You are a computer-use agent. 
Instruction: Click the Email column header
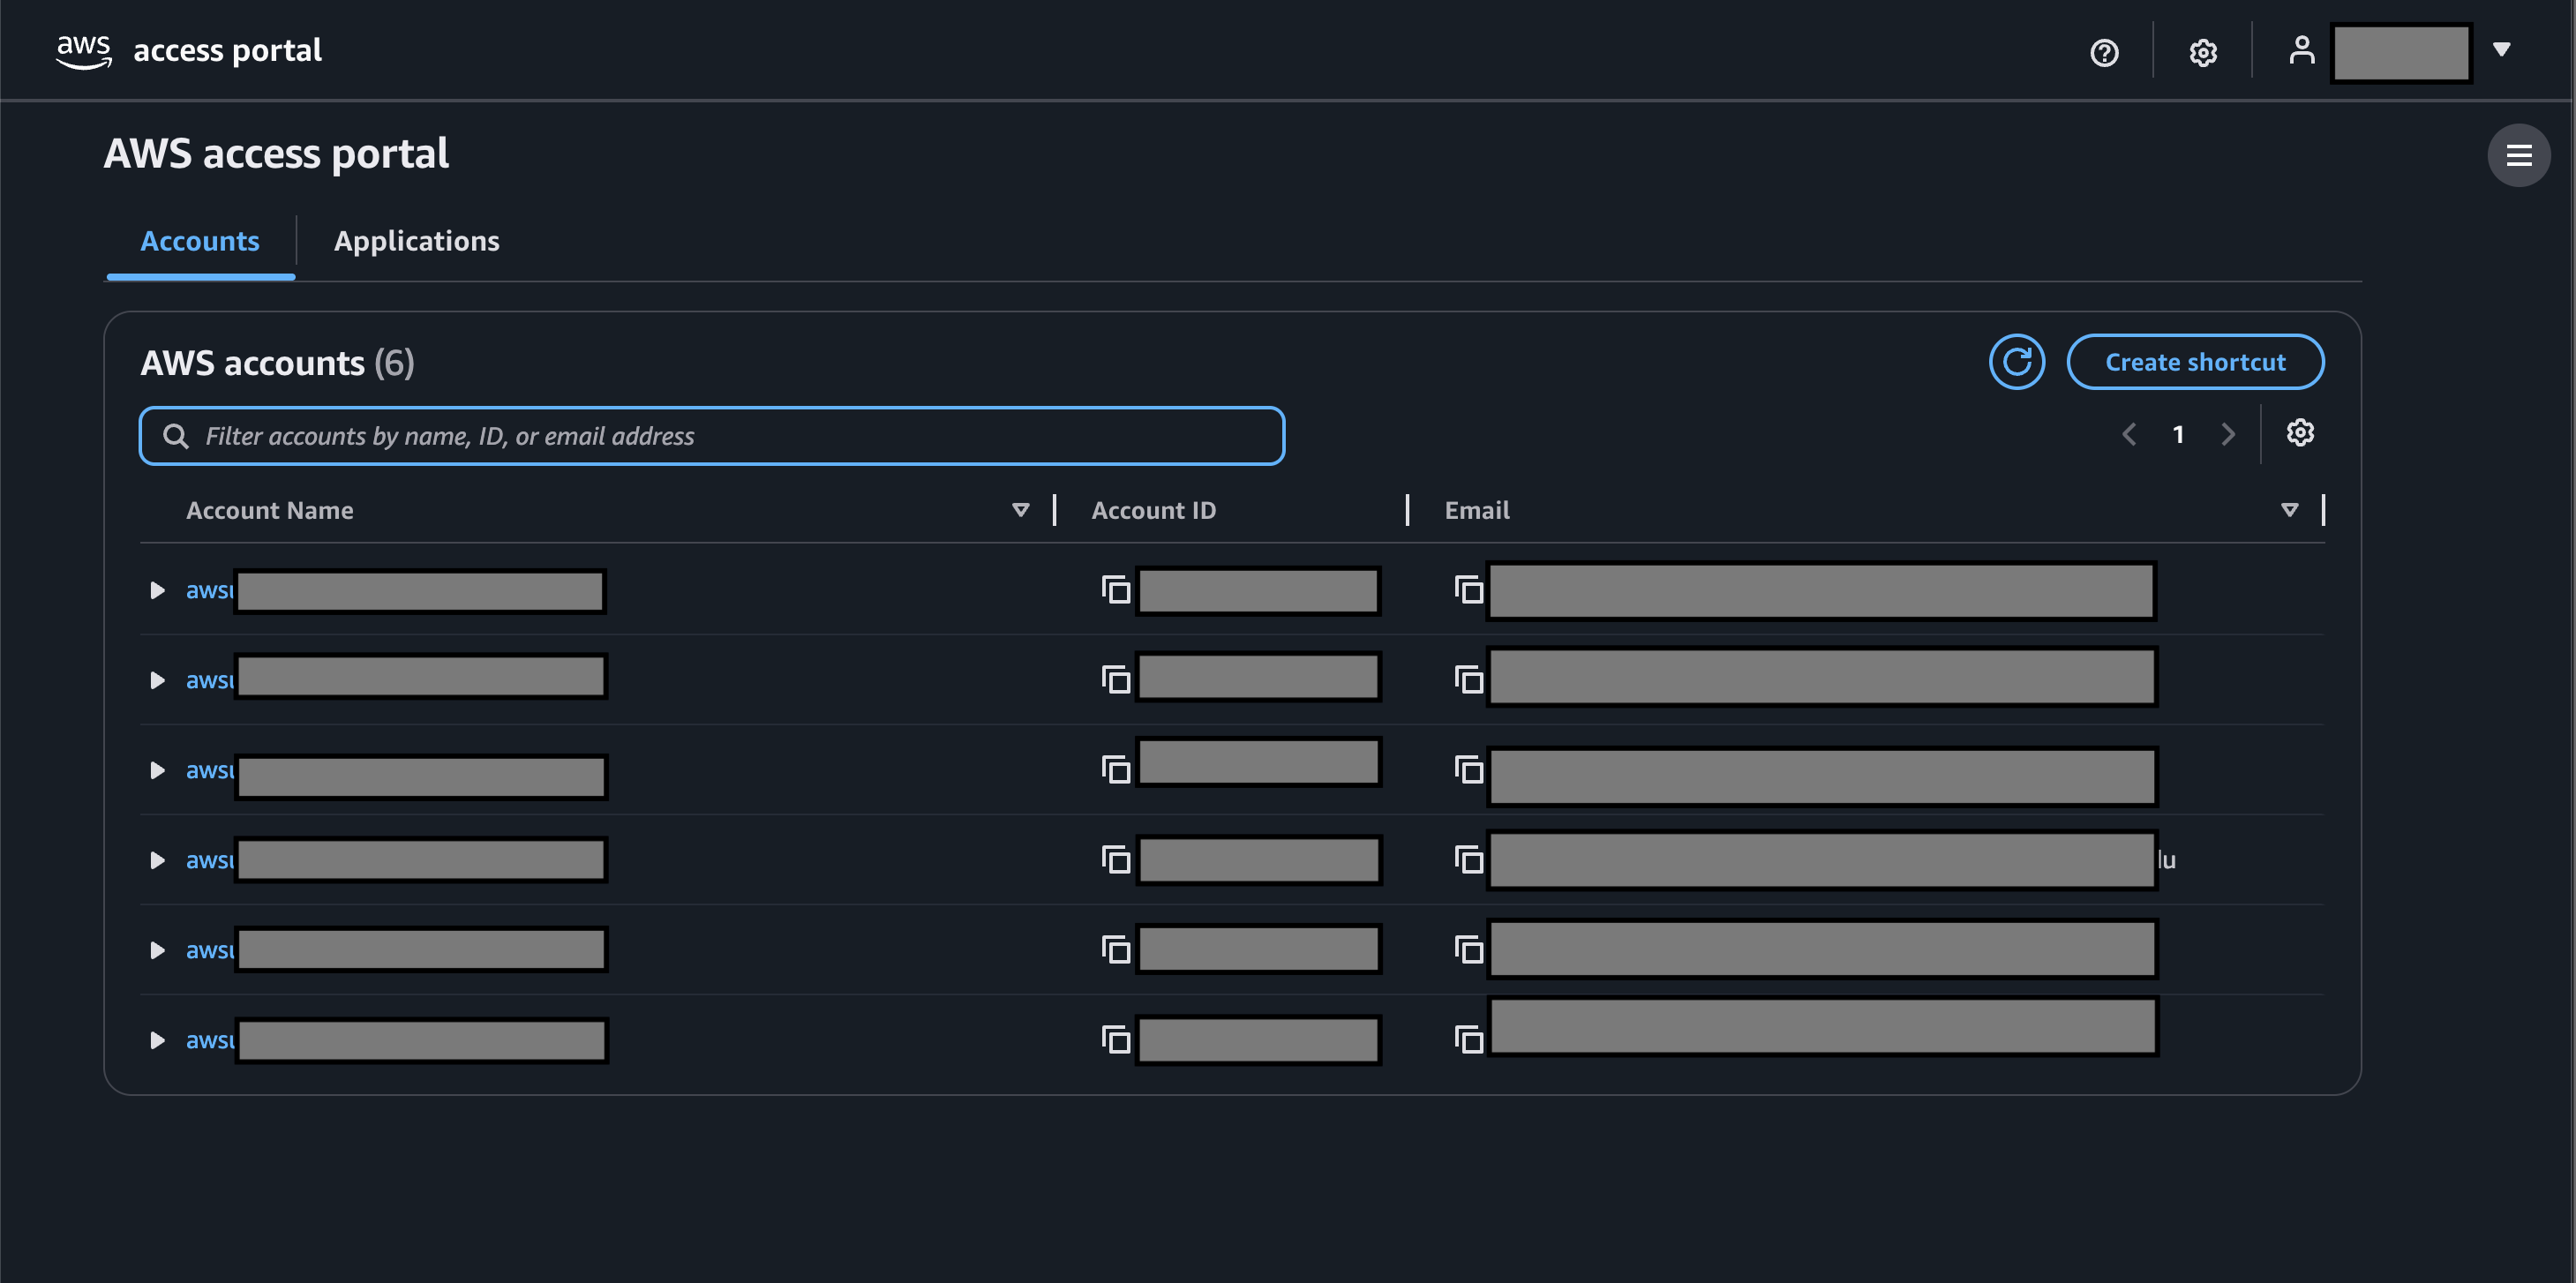1477,510
